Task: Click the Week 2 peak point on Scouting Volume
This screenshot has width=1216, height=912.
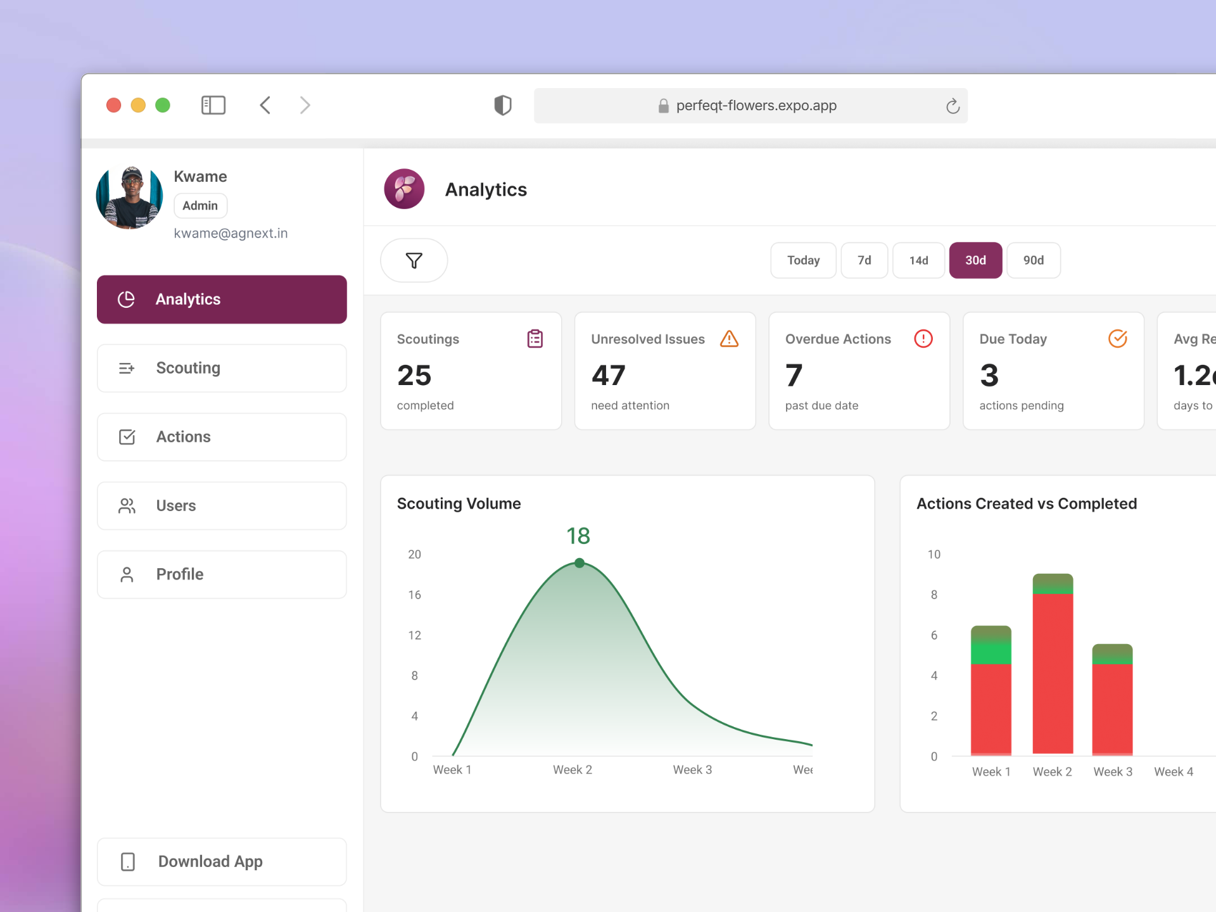Action: pyautogui.click(x=579, y=562)
